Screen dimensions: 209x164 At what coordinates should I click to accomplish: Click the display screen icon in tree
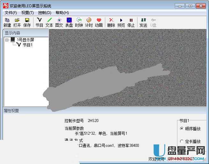tap(13, 39)
